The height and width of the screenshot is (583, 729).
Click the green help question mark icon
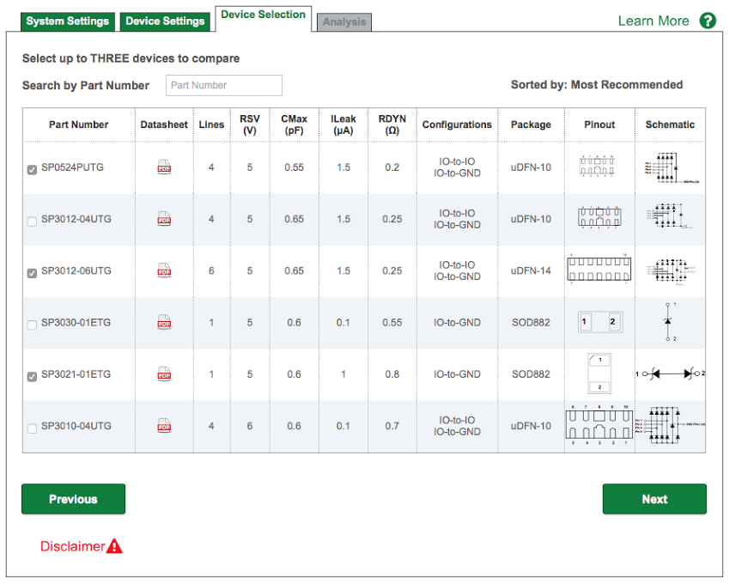click(x=708, y=21)
